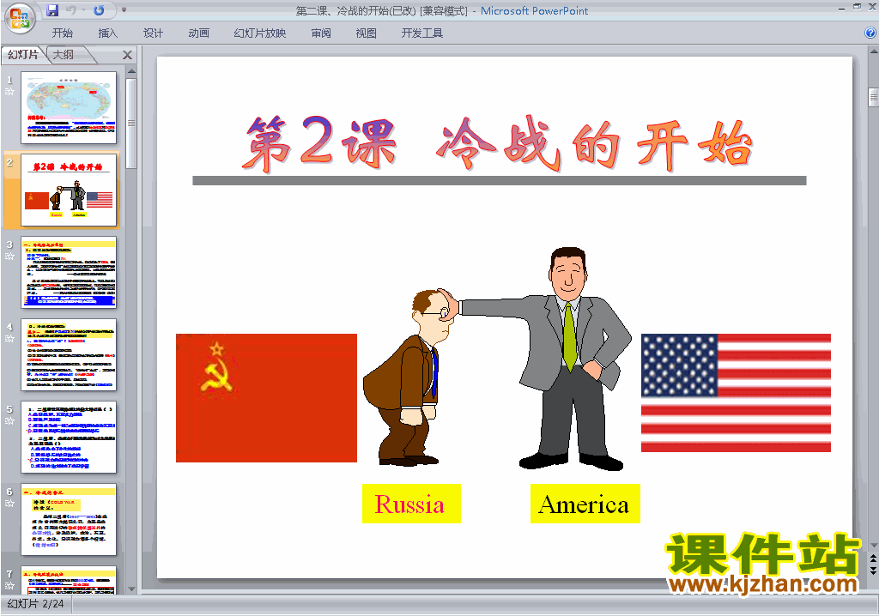
Task: Select the 幻灯片 pane tab
Action: [x=23, y=54]
